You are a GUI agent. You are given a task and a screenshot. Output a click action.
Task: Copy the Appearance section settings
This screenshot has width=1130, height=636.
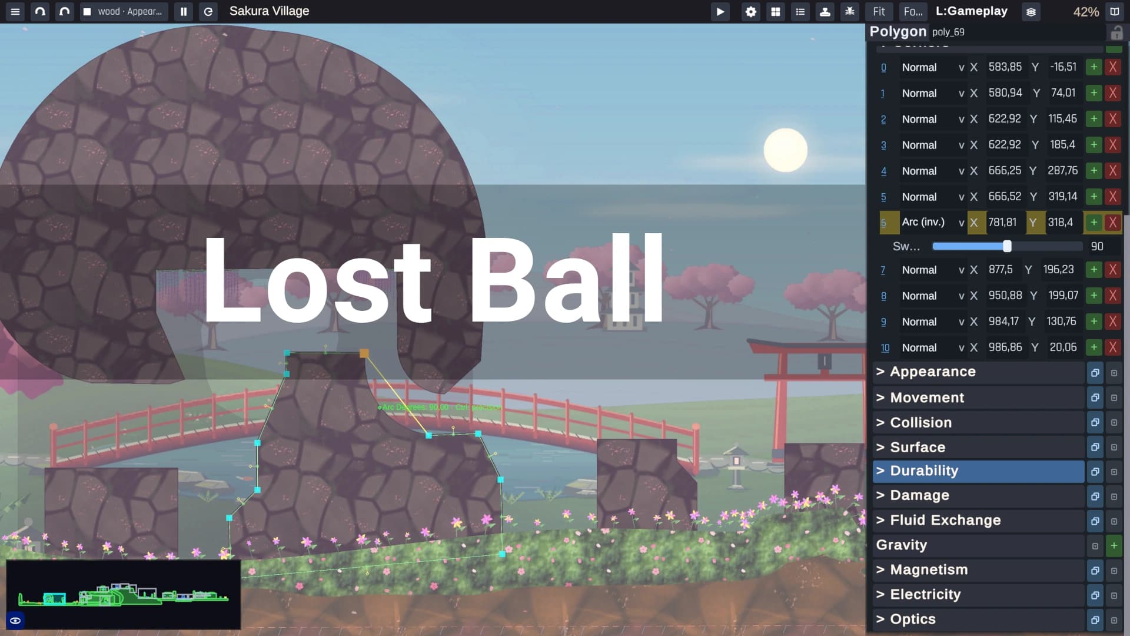(1095, 373)
